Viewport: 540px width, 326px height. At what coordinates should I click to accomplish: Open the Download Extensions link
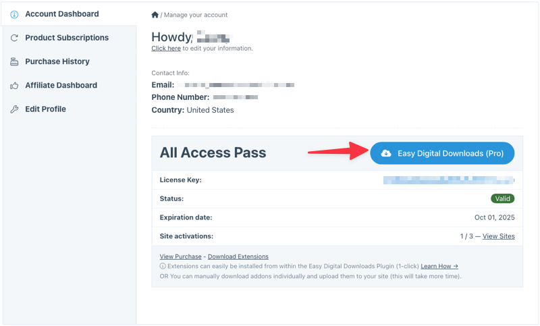pyautogui.click(x=238, y=256)
